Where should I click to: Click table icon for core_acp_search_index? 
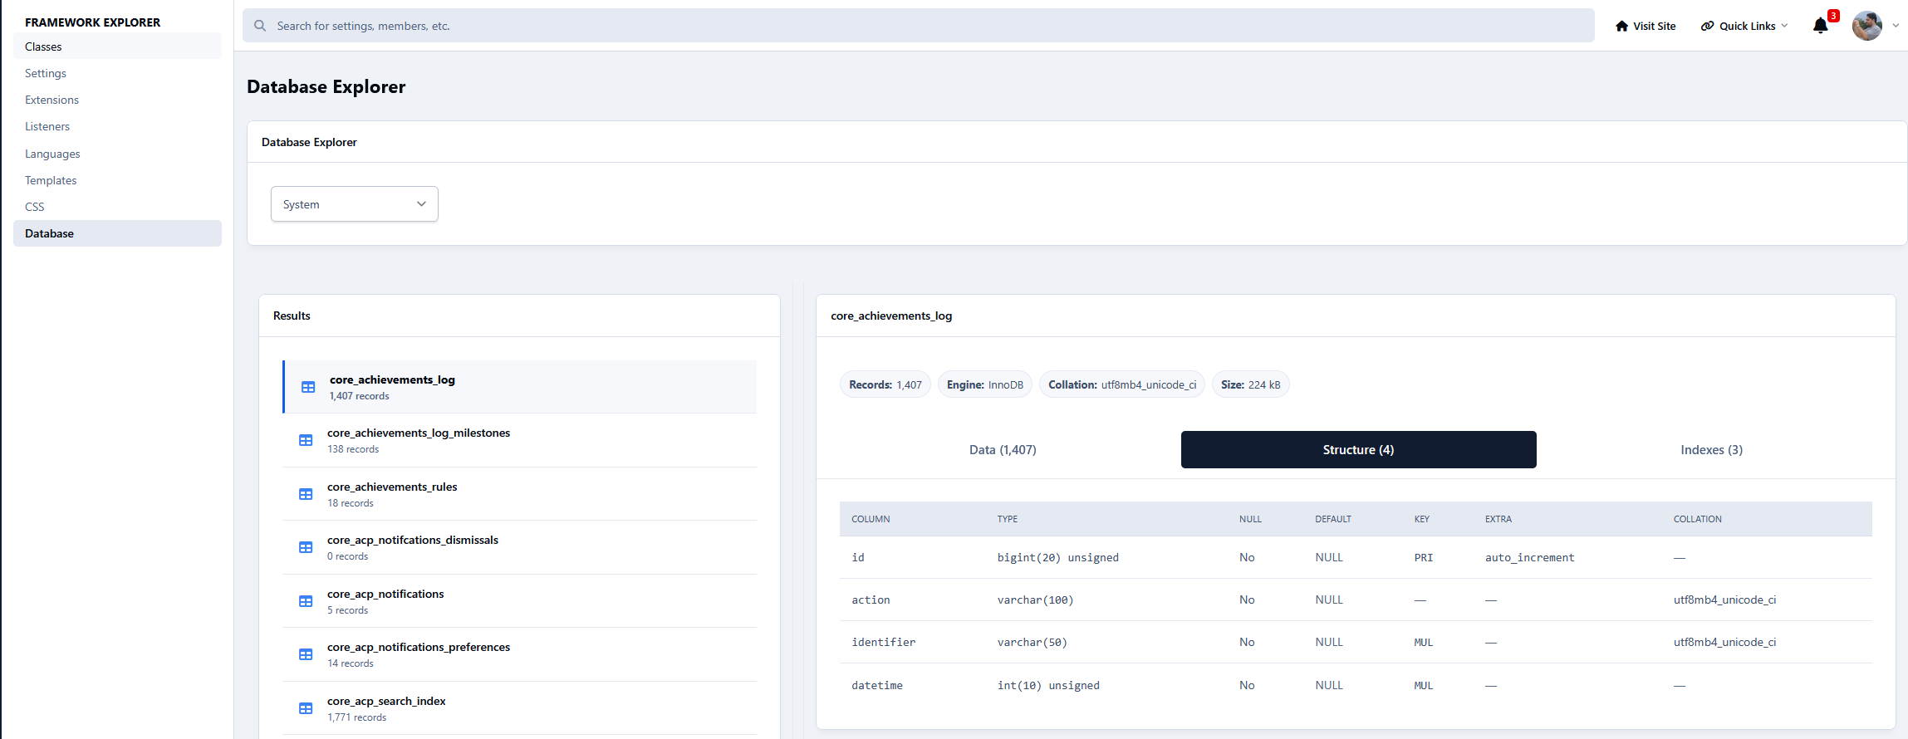[306, 708]
